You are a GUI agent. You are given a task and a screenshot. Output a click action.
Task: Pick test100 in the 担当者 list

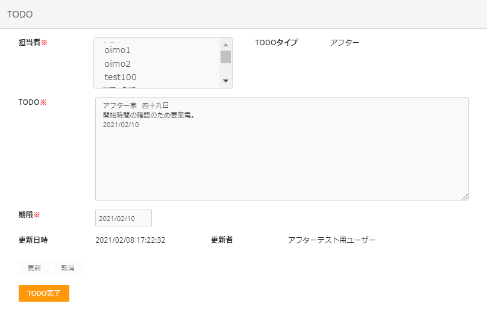[121, 77]
